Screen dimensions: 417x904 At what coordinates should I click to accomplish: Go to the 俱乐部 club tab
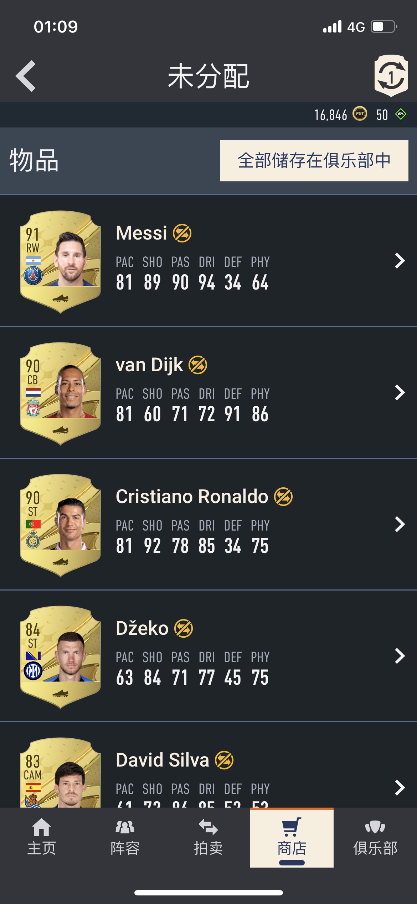[x=375, y=838]
